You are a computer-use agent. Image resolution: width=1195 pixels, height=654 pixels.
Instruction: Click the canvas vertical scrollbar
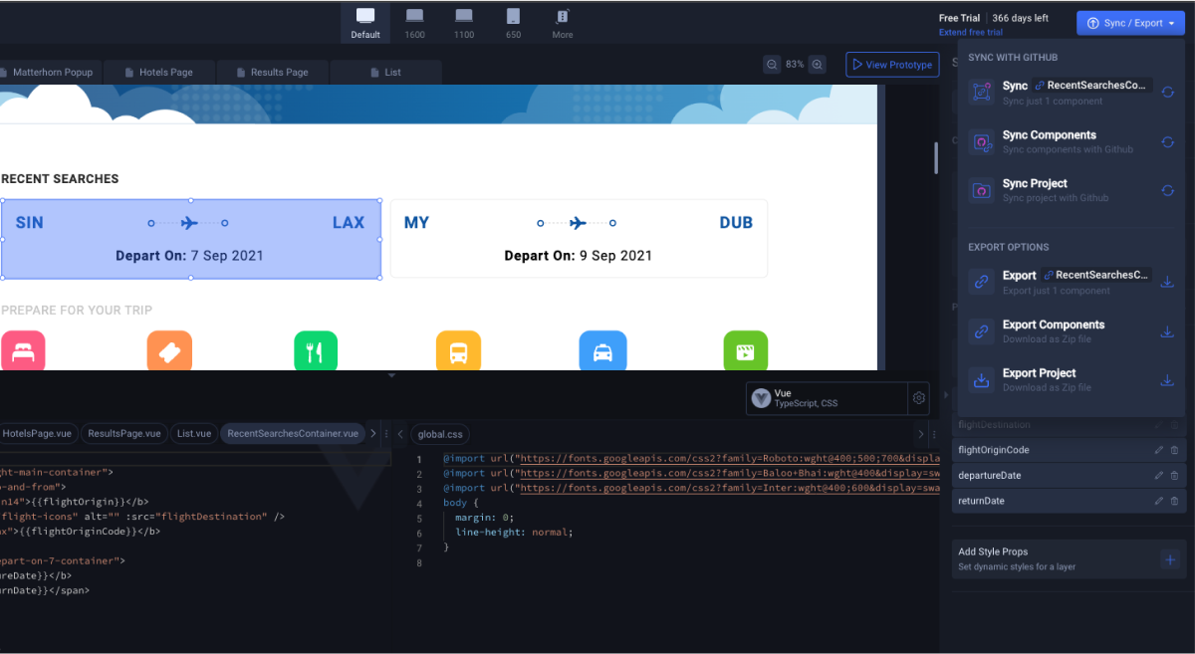point(934,157)
